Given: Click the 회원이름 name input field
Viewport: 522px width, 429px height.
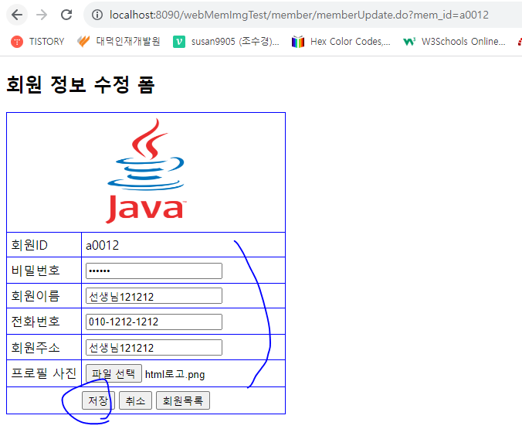Looking at the screenshot, I should tap(154, 296).
